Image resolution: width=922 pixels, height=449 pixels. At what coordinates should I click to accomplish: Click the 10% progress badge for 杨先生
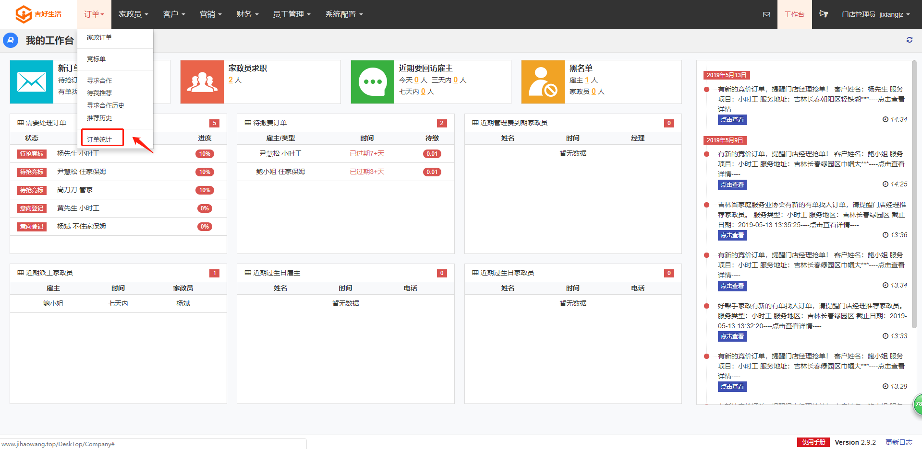click(x=205, y=154)
